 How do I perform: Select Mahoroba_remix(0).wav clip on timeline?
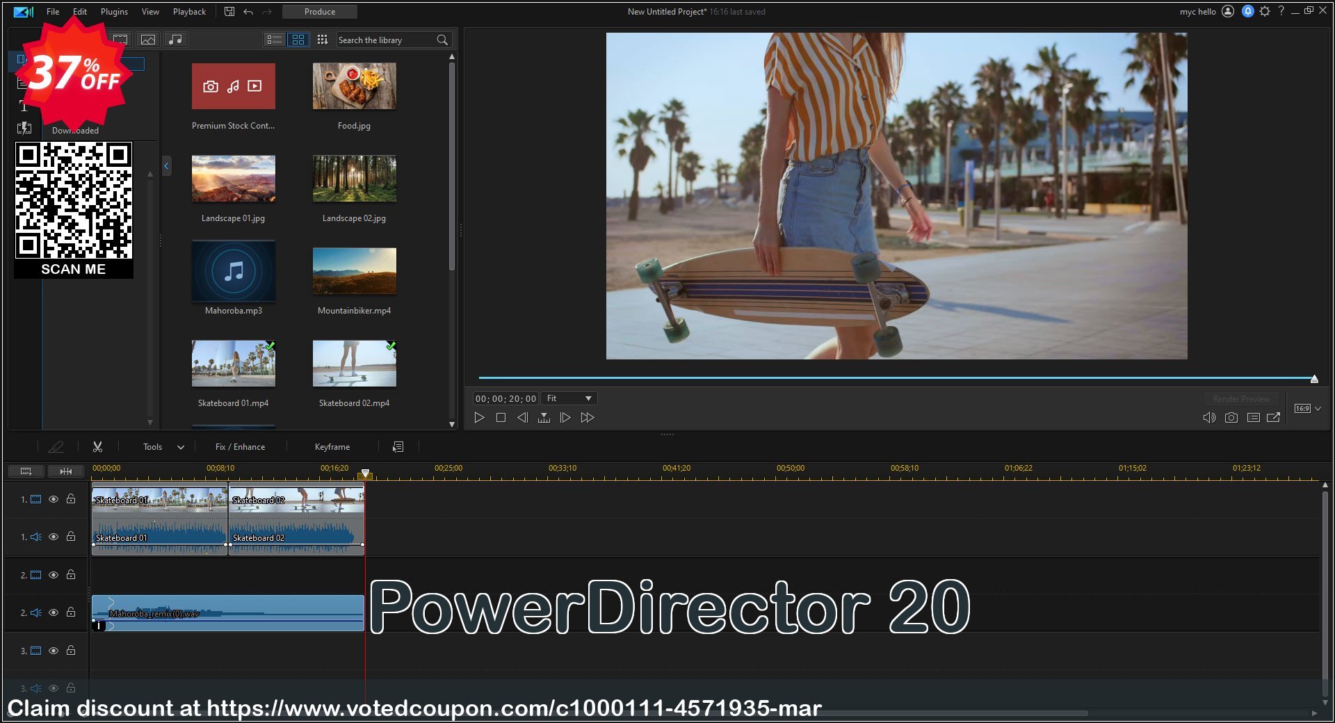[228, 613]
